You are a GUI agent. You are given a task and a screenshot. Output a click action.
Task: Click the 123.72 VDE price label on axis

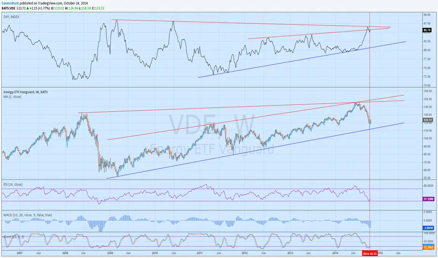click(428, 120)
